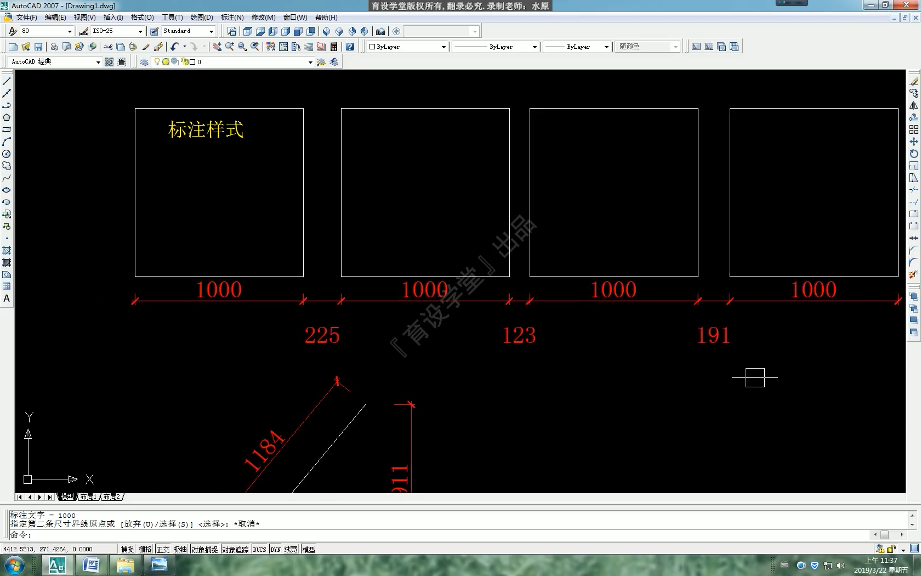The image size is (921, 576).
Task: Open the Windows Start button
Action: tap(14, 565)
